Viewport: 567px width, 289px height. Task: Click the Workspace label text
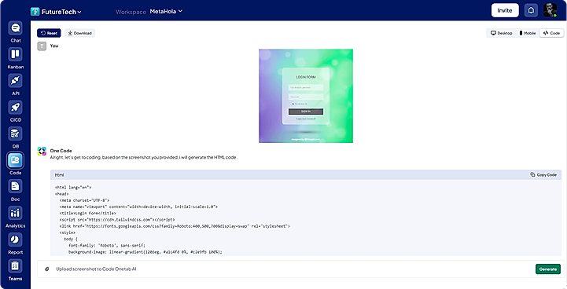click(131, 12)
